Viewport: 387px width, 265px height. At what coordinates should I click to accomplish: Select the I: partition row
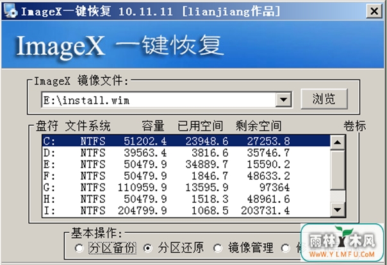(x=186, y=211)
